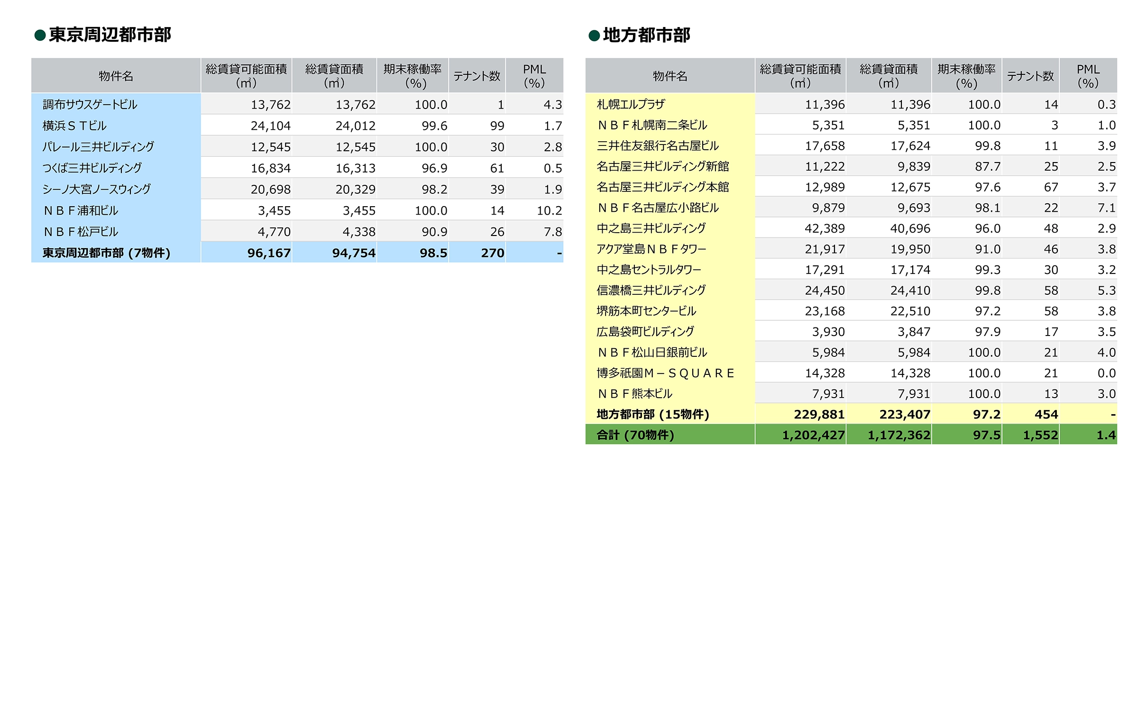Image resolution: width=1138 pixels, height=708 pixels.
Task: Click the 名古屋三井ビルディング本館 property name
Action: point(663,187)
